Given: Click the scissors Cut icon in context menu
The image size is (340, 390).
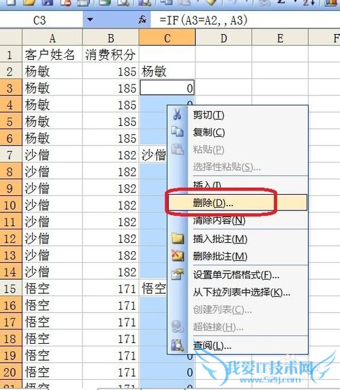Looking at the screenshot, I should point(177,114).
